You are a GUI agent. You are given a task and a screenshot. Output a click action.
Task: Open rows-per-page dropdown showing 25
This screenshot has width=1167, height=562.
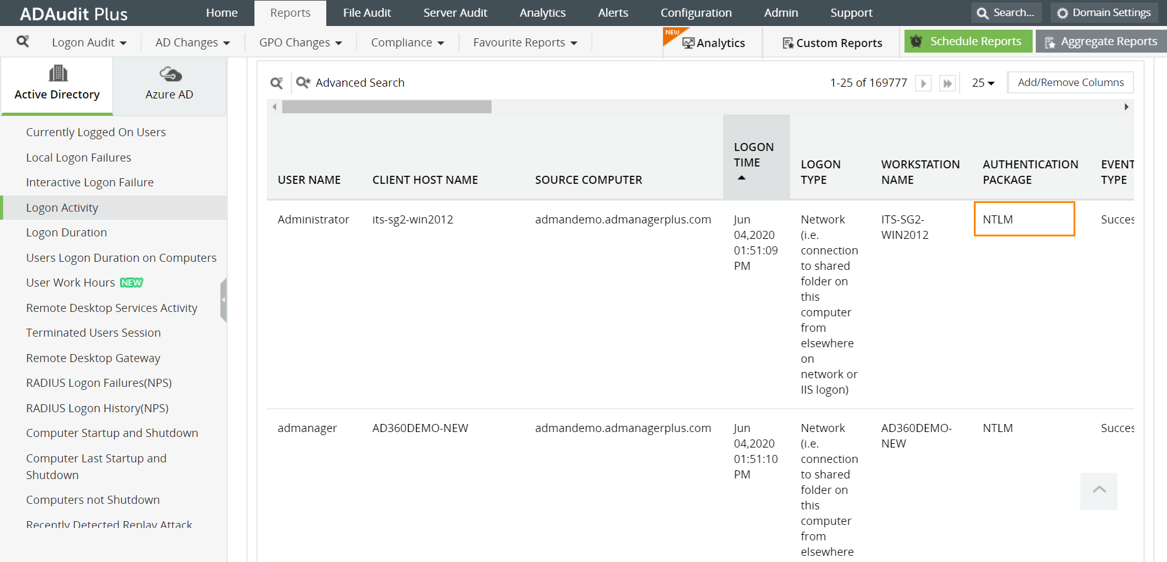tap(983, 83)
